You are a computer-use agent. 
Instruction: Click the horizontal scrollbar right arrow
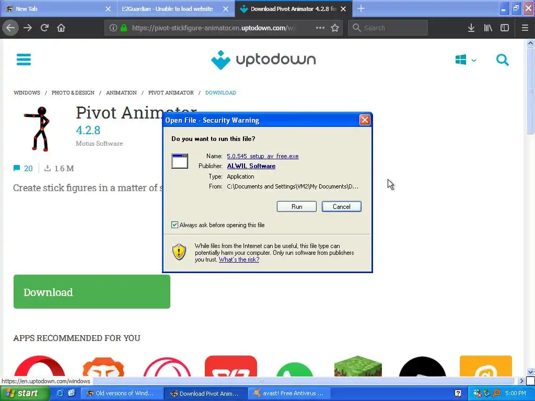click(521, 381)
